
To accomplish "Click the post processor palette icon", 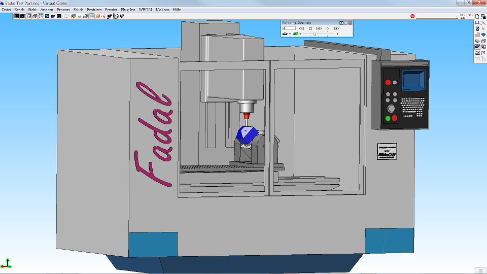I will (x=477, y=52).
